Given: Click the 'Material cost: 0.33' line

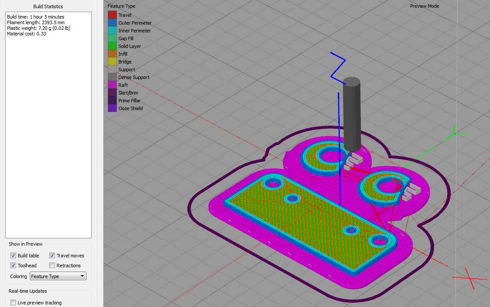Looking at the screenshot, I should coord(26,34).
